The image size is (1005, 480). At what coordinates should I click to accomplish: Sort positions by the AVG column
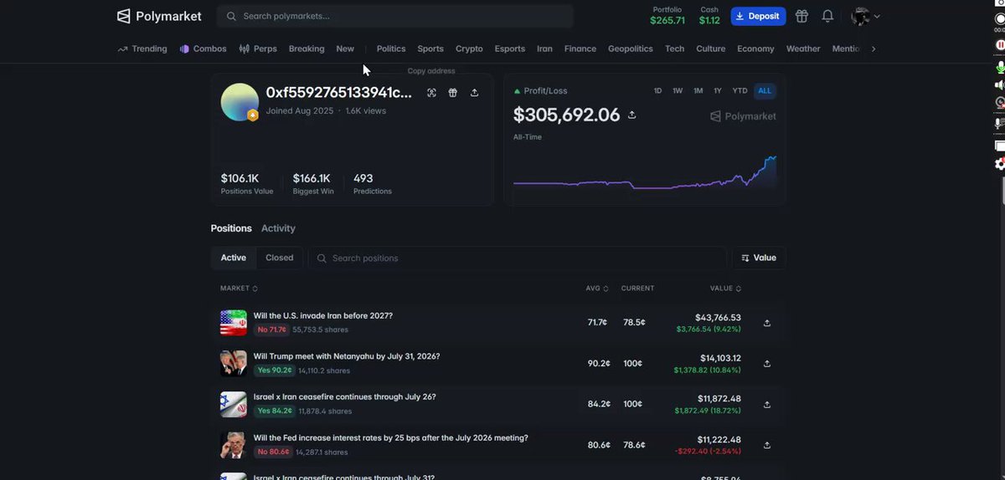tap(597, 289)
